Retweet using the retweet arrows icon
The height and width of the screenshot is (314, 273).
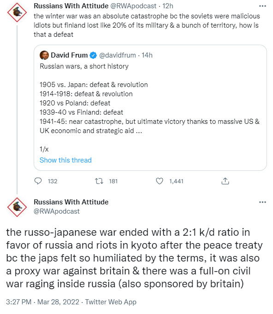pyautogui.click(x=99, y=181)
